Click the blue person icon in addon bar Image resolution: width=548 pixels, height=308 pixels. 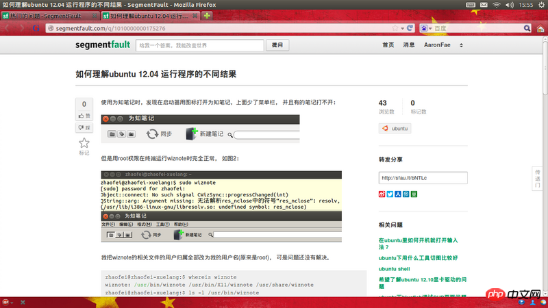533,303
